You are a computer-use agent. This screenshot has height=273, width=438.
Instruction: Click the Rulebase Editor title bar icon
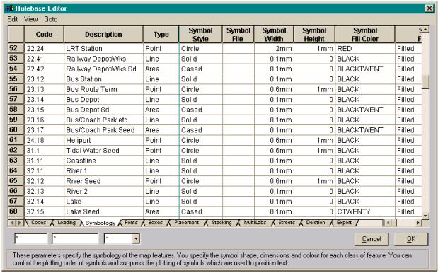click(9, 8)
